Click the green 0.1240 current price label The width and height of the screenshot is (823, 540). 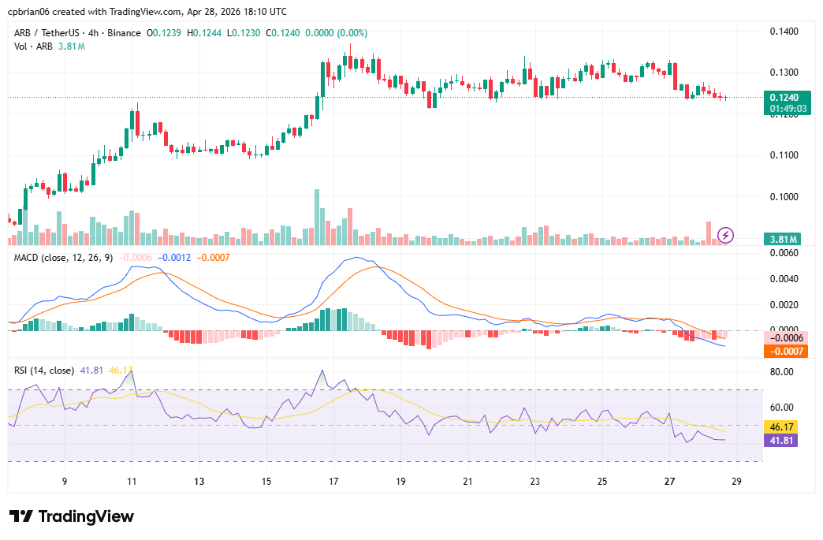point(784,97)
